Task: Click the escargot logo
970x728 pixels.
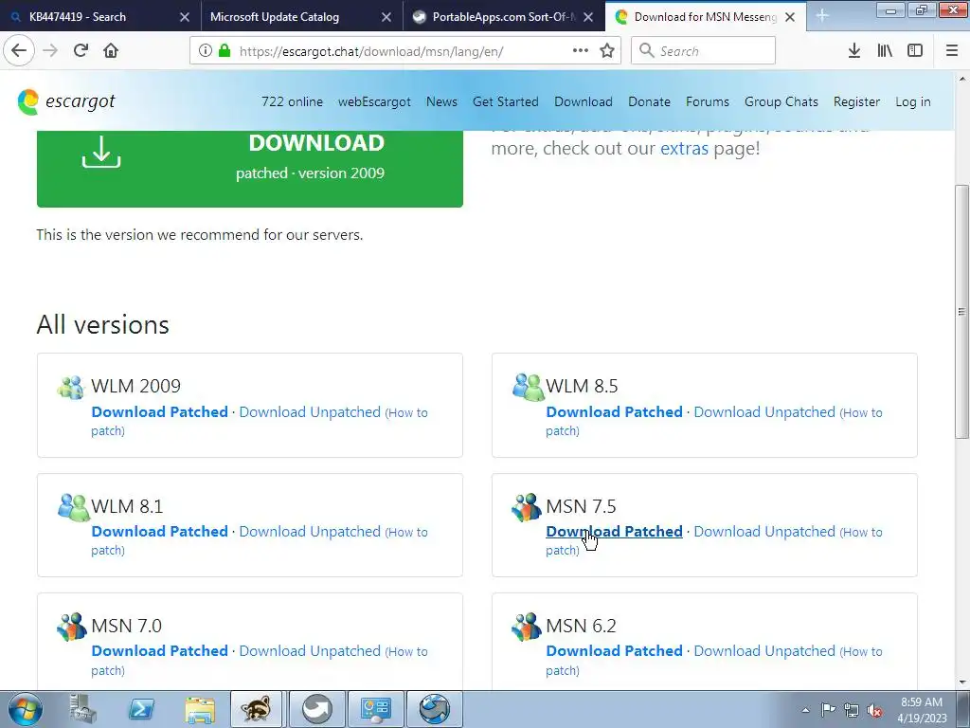Action: 66,101
